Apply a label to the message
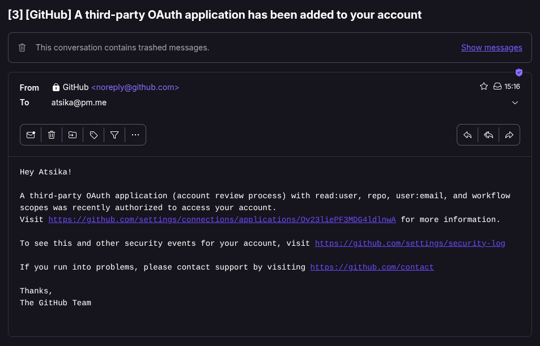Viewport: 540px width, 346px height. (93, 135)
